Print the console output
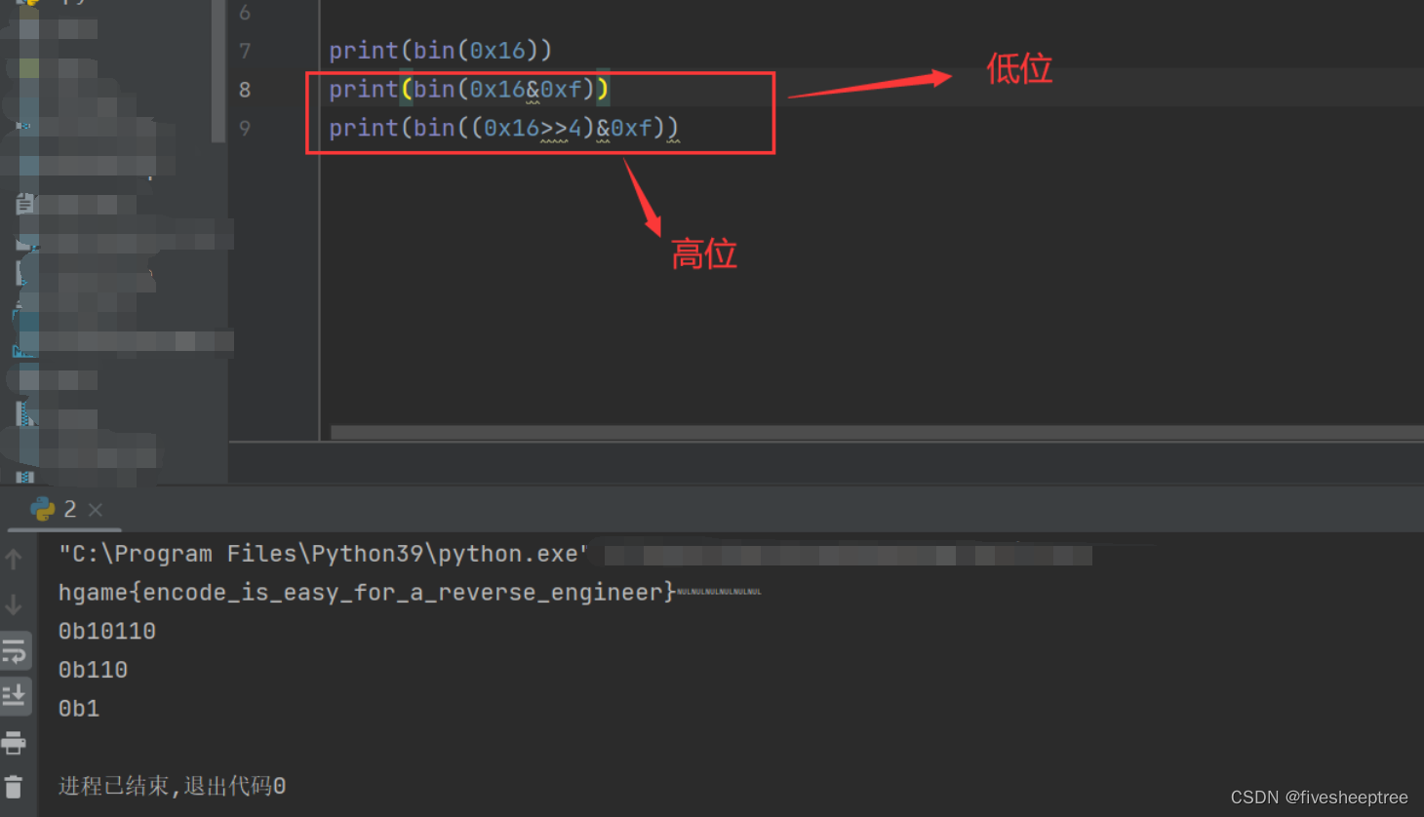This screenshot has width=1424, height=817. pyautogui.click(x=16, y=741)
